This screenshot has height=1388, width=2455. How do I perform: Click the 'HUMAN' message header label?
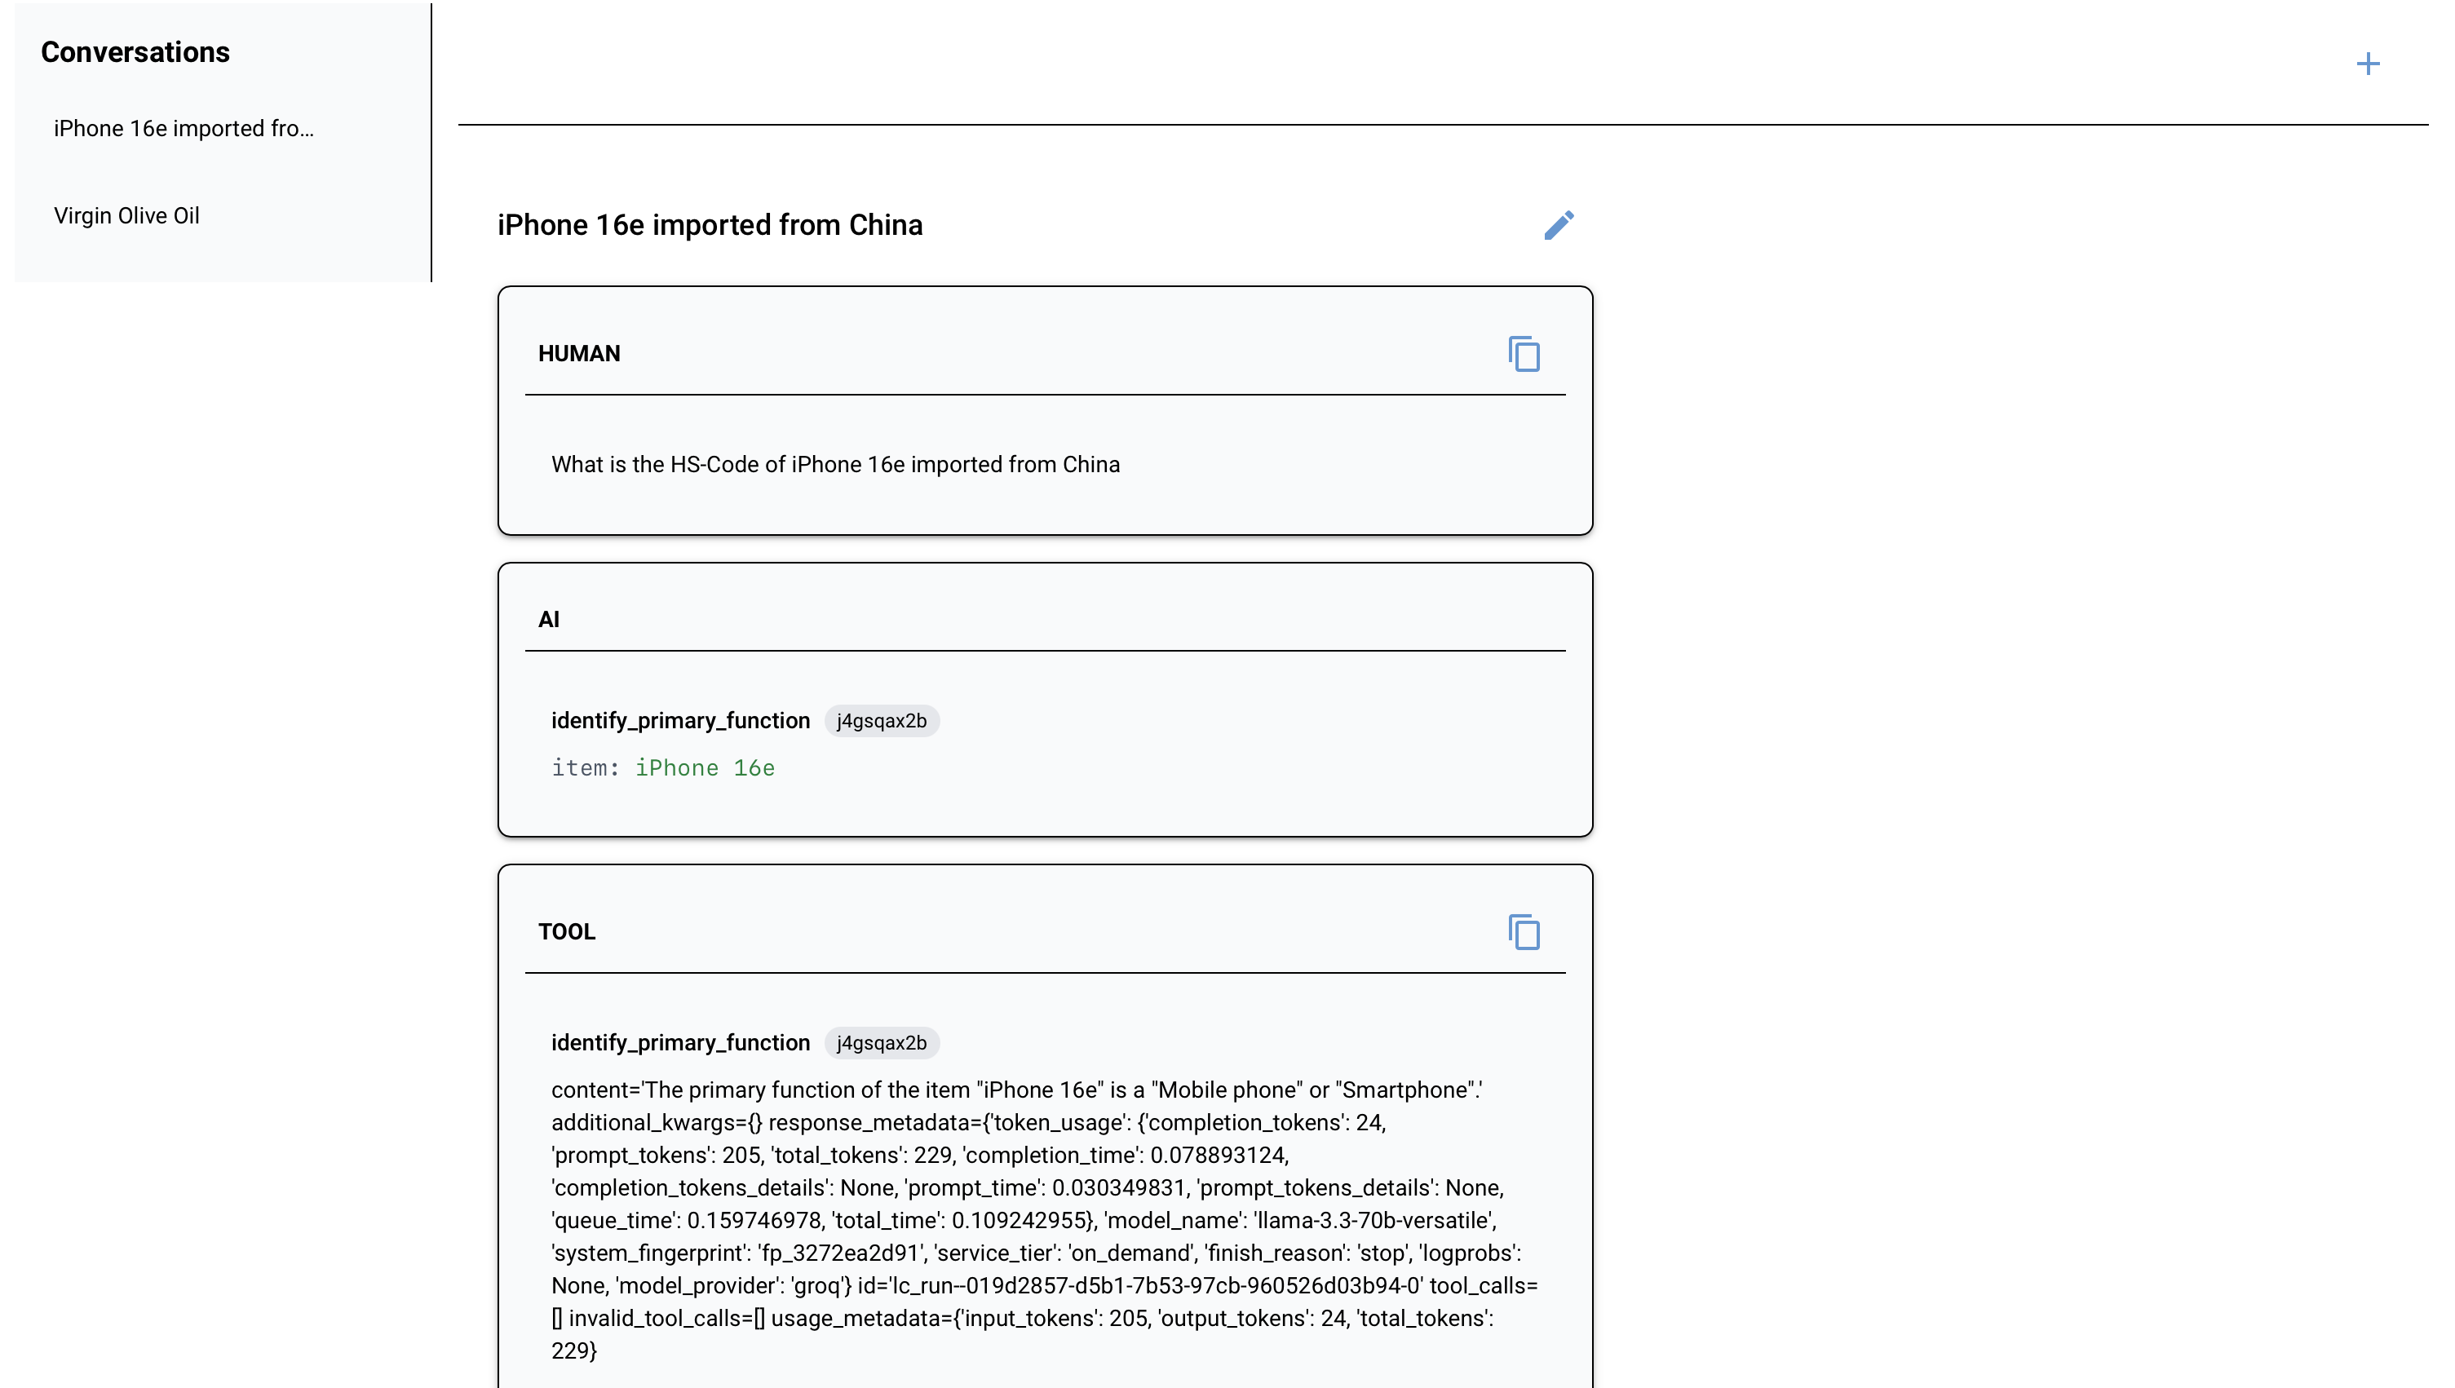pyautogui.click(x=579, y=354)
